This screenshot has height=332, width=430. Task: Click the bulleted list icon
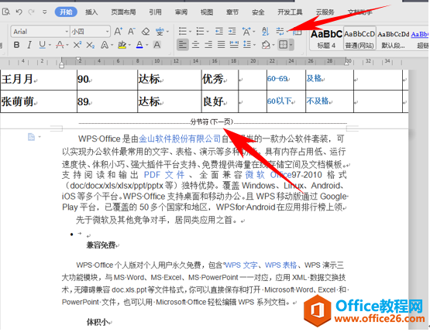(183, 31)
